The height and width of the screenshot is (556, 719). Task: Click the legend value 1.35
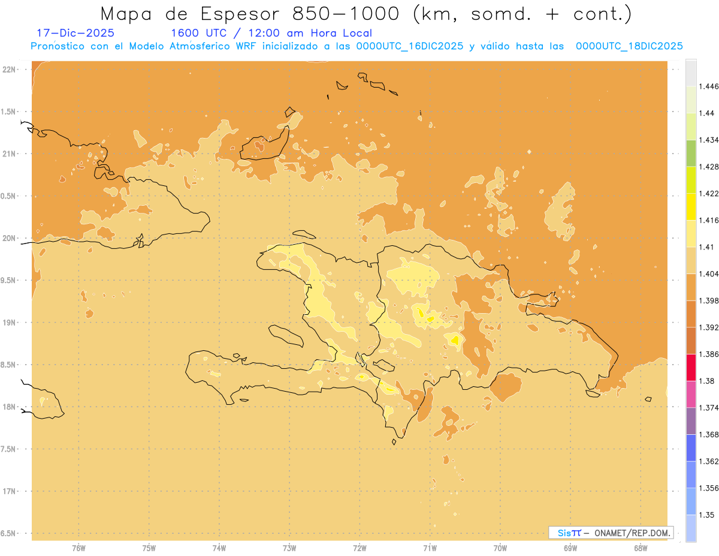point(707,515)
